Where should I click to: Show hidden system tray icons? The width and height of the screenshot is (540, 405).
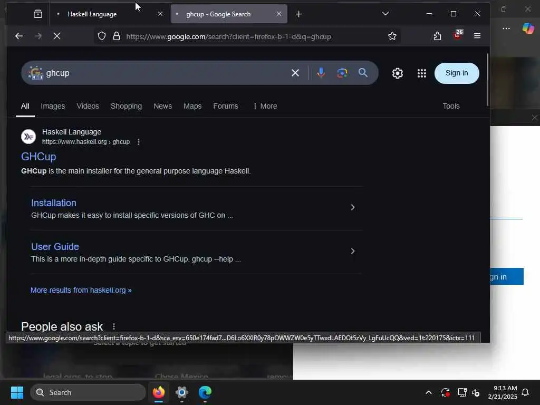[428, 392]
